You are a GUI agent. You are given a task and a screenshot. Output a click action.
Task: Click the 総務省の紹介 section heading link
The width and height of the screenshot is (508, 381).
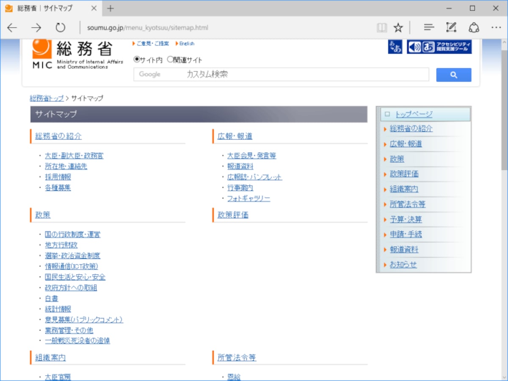coord(58,136)
